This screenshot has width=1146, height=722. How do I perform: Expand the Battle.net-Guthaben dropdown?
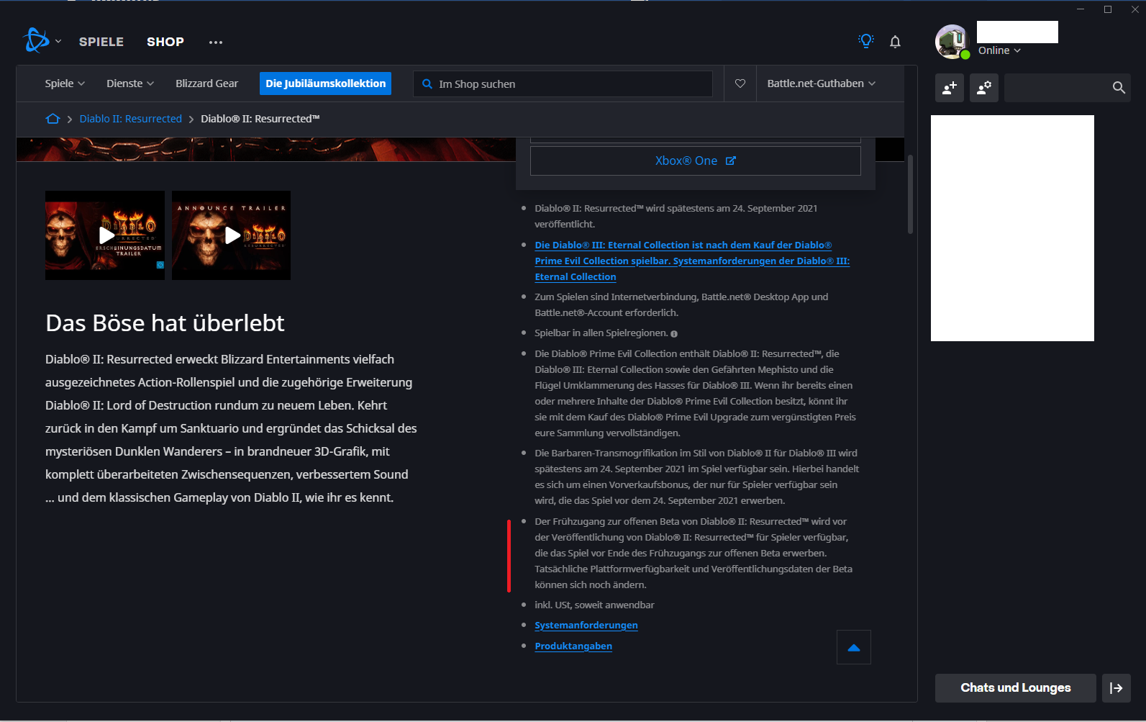tap(822, 84)
